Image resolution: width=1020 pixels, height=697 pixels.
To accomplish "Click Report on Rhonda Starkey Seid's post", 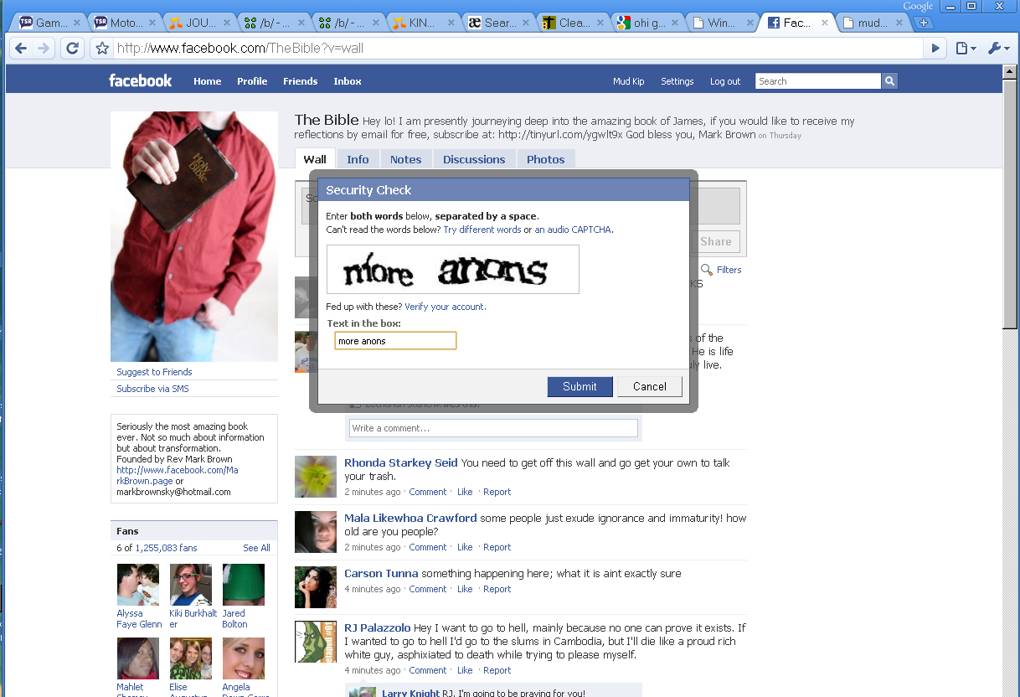I will click(497, 492).
